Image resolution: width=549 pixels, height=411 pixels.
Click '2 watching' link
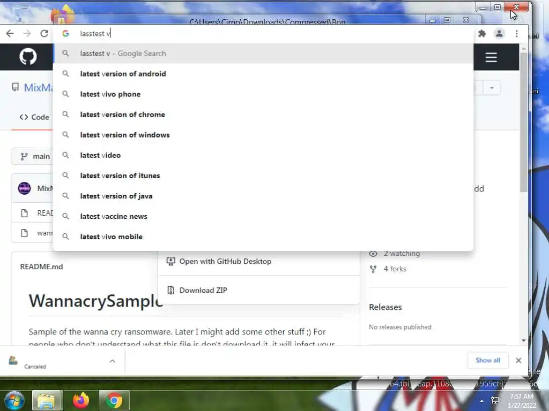[x=402, y=254]
